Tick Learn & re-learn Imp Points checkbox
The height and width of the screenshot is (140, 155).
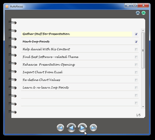[136, 88]
